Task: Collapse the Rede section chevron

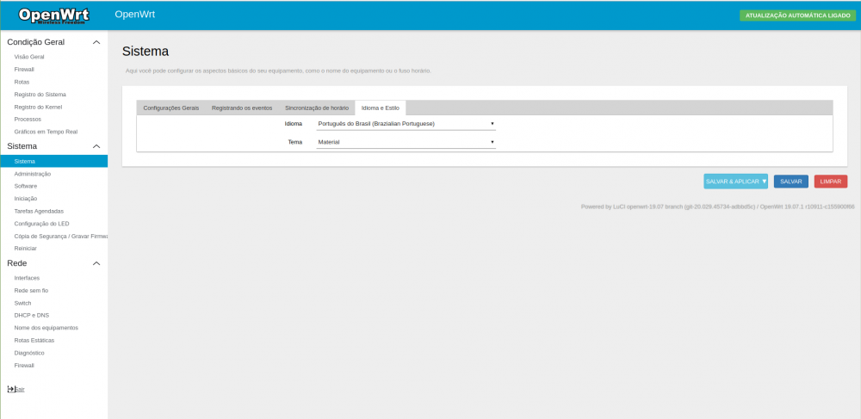Action: [x=96, y=263]
